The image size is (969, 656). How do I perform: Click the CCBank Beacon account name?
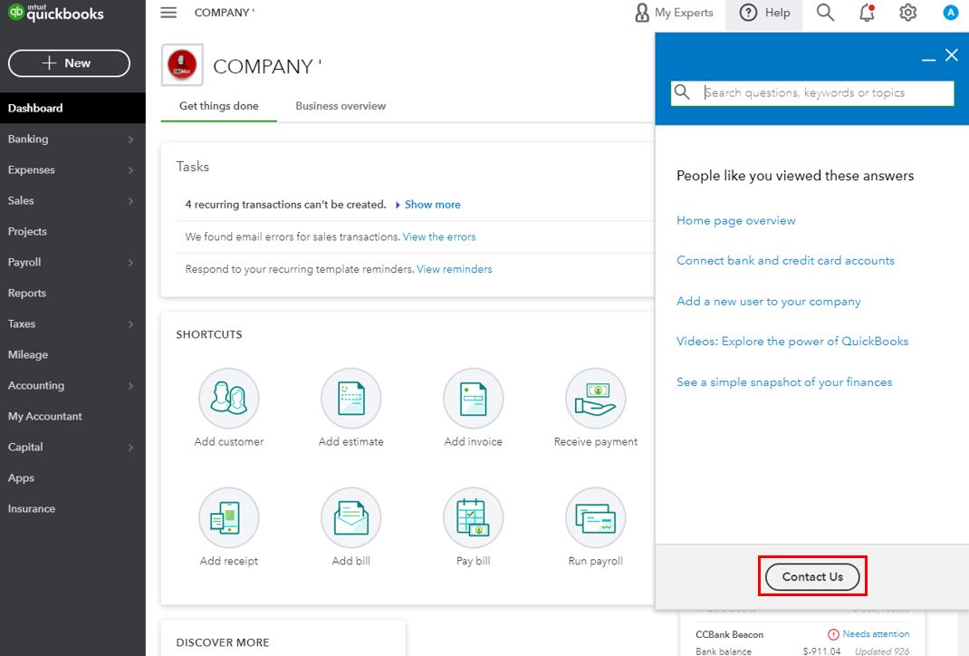coord(729,634)
